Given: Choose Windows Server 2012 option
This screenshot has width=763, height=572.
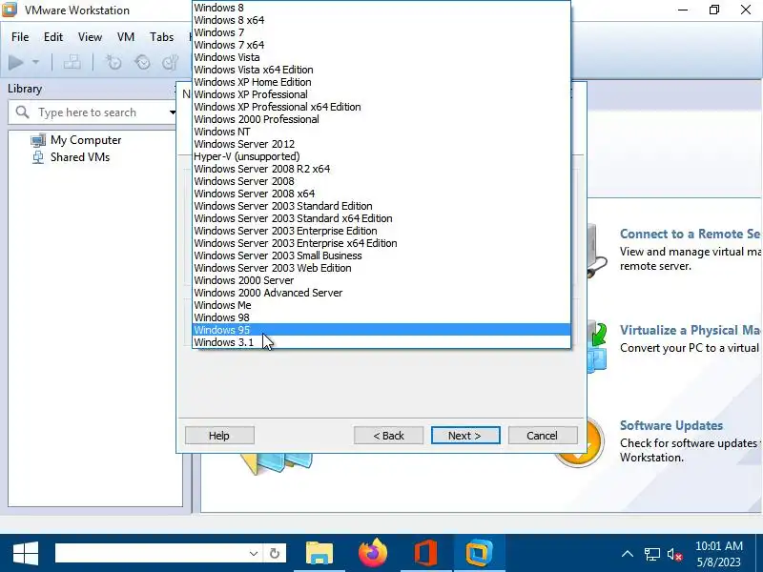Looking at the screenshot, I should (381, 144).
